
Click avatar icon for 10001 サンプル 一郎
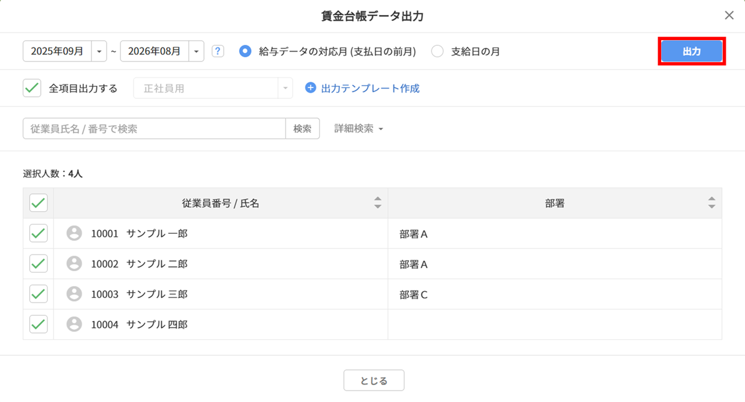[74, 233]
